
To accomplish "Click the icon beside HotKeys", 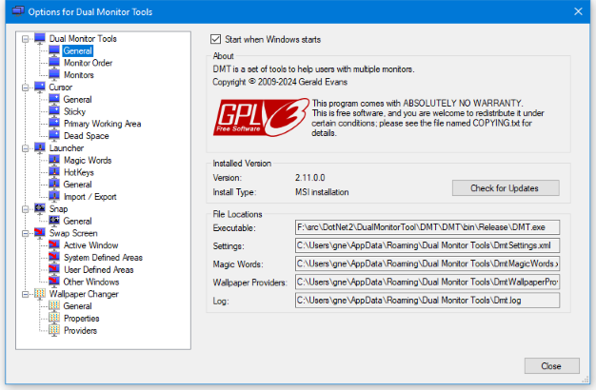I will 54,172.
